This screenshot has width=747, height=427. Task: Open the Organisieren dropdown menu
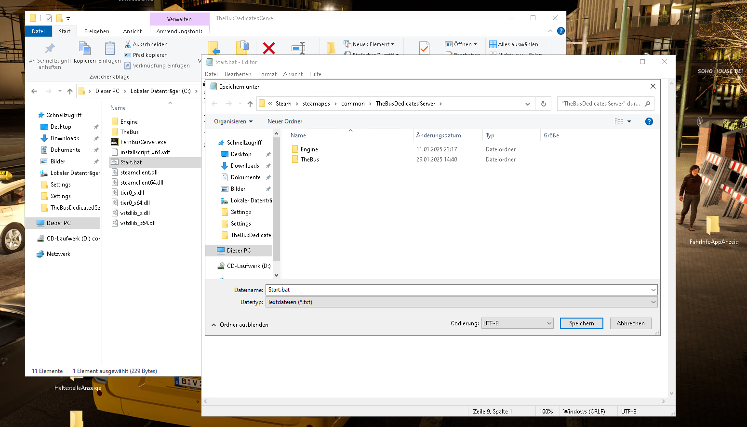coord(233,121)
